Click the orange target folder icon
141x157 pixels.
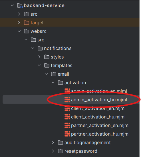[27, 23]
